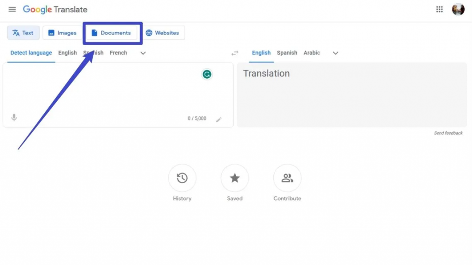Select Detect language as source
The width and height of the screenshot is (472, 265).
tap(31, 53)
